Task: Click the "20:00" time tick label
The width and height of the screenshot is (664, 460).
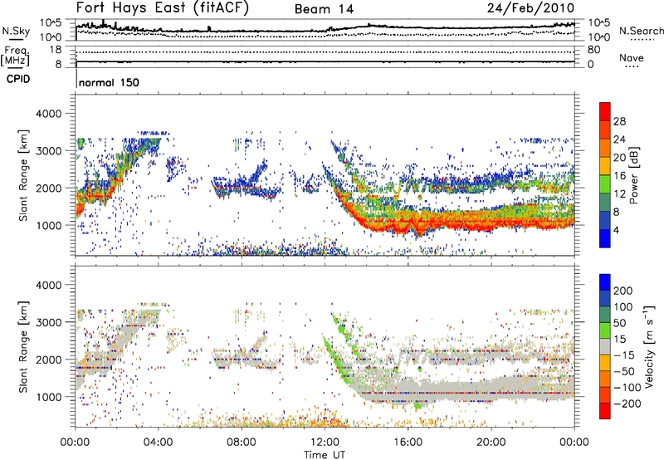Action: [x=491, y=443]
